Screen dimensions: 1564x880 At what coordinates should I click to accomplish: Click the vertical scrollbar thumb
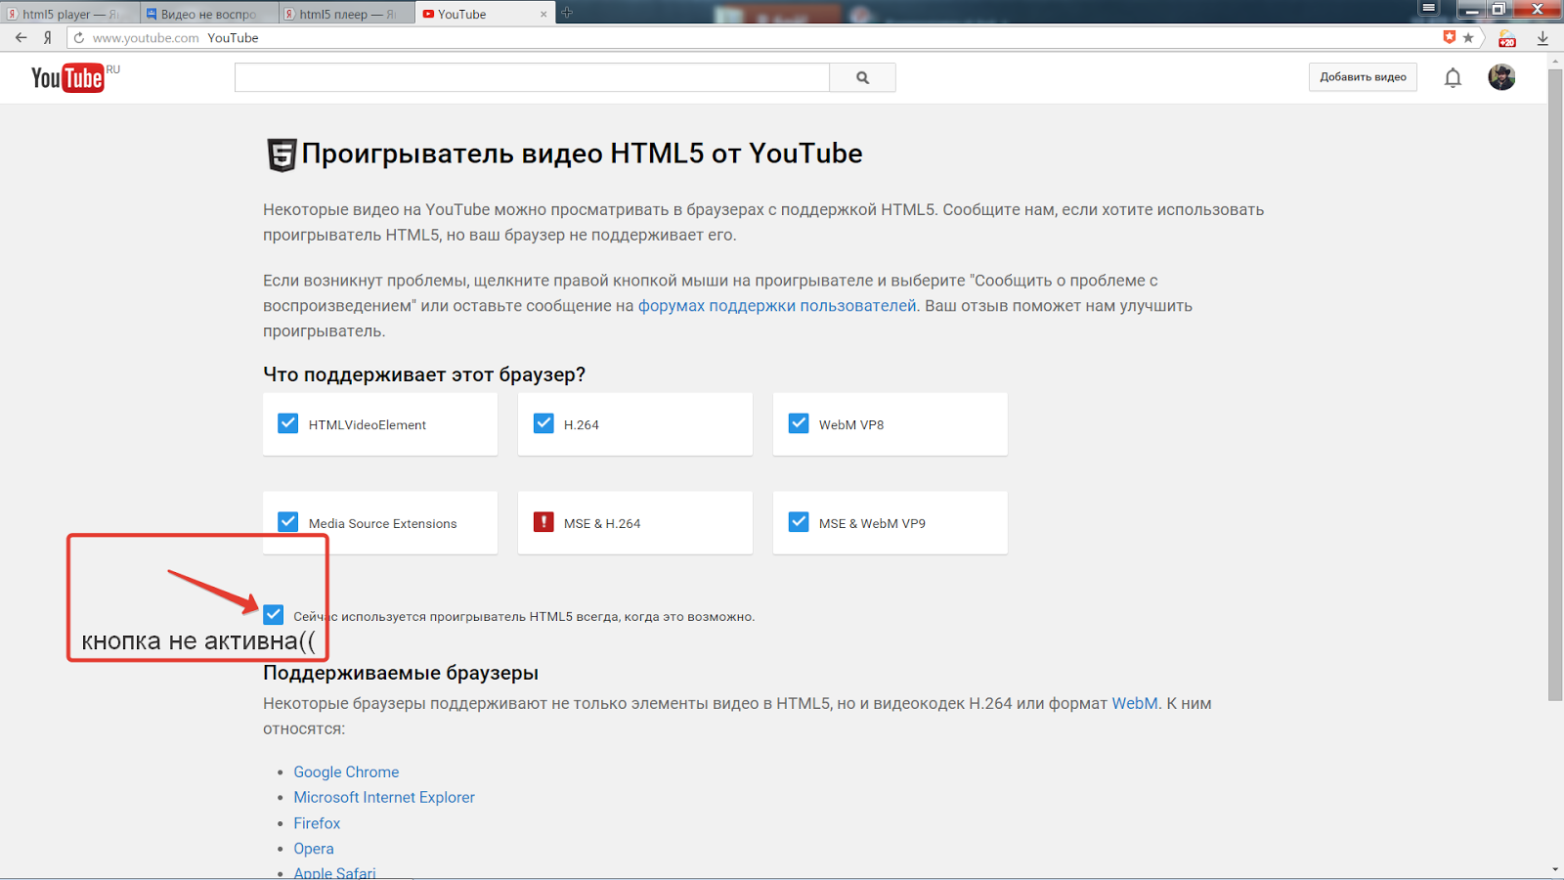1555,386
